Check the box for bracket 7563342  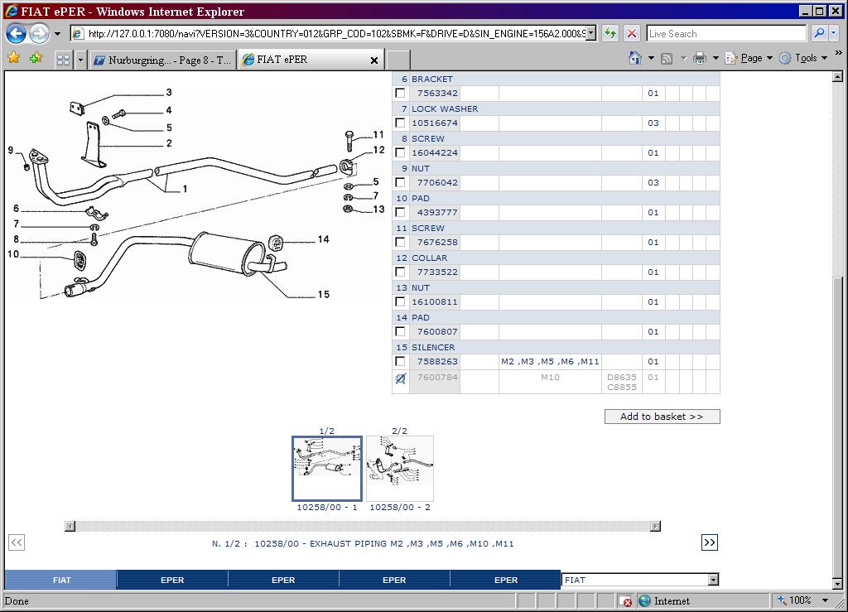400,93
